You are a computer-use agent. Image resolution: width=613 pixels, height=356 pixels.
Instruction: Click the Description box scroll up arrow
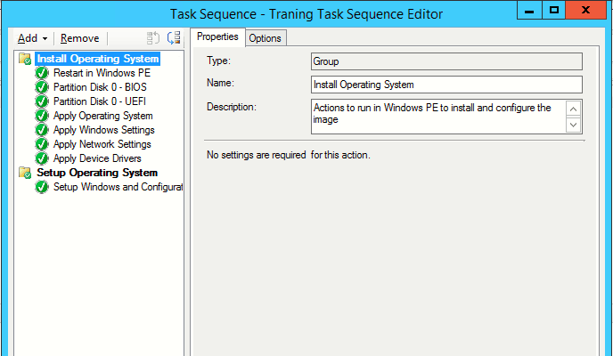(573, 109)
